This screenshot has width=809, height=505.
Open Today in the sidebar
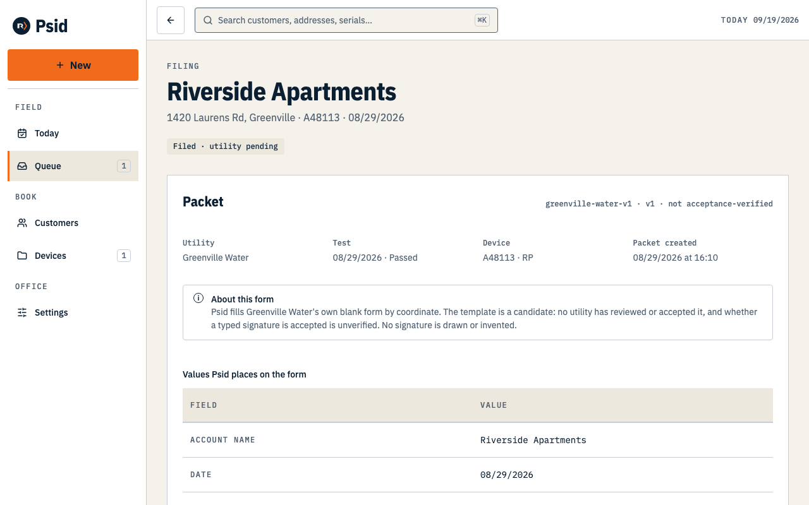coord(73,133)
